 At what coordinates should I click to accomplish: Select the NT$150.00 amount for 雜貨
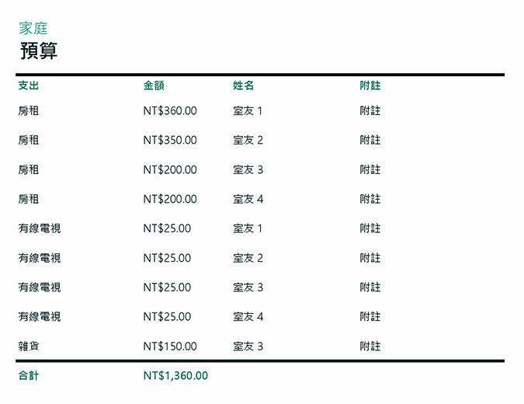[x=170, y=347]
